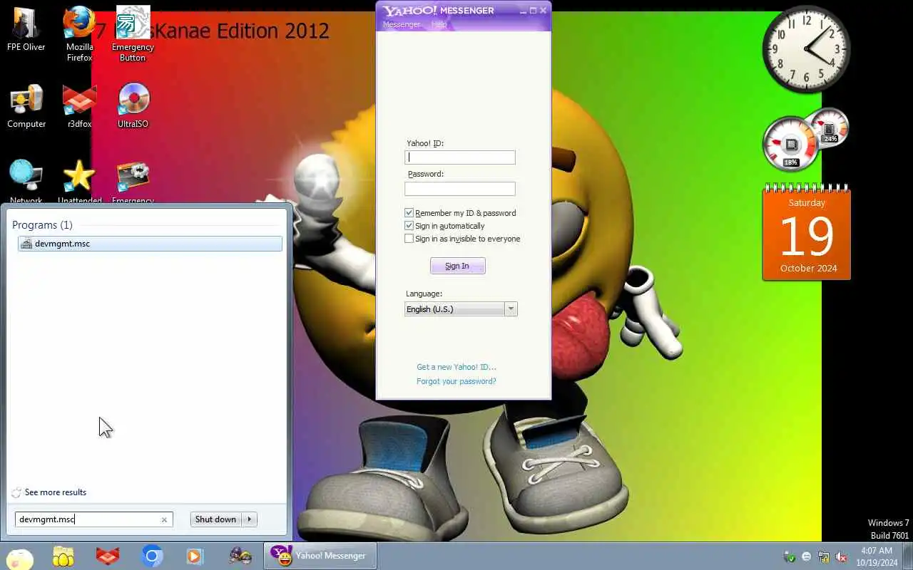
Task: Click the analog clock gadget
Action: coord(806,49)
